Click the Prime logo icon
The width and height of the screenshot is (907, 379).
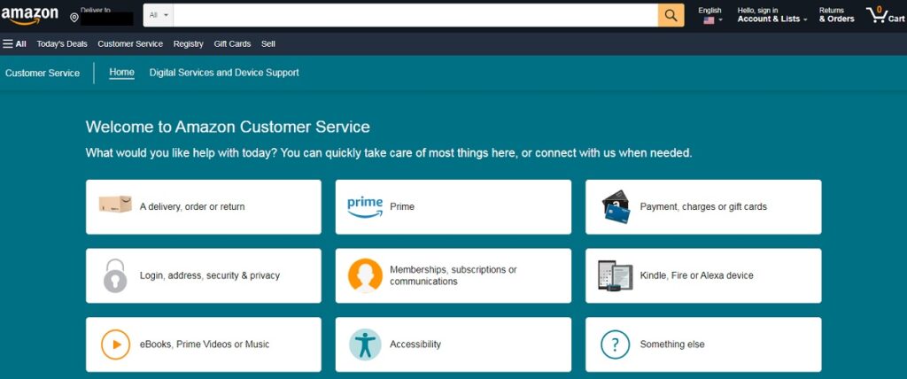(x=365, y=207)
